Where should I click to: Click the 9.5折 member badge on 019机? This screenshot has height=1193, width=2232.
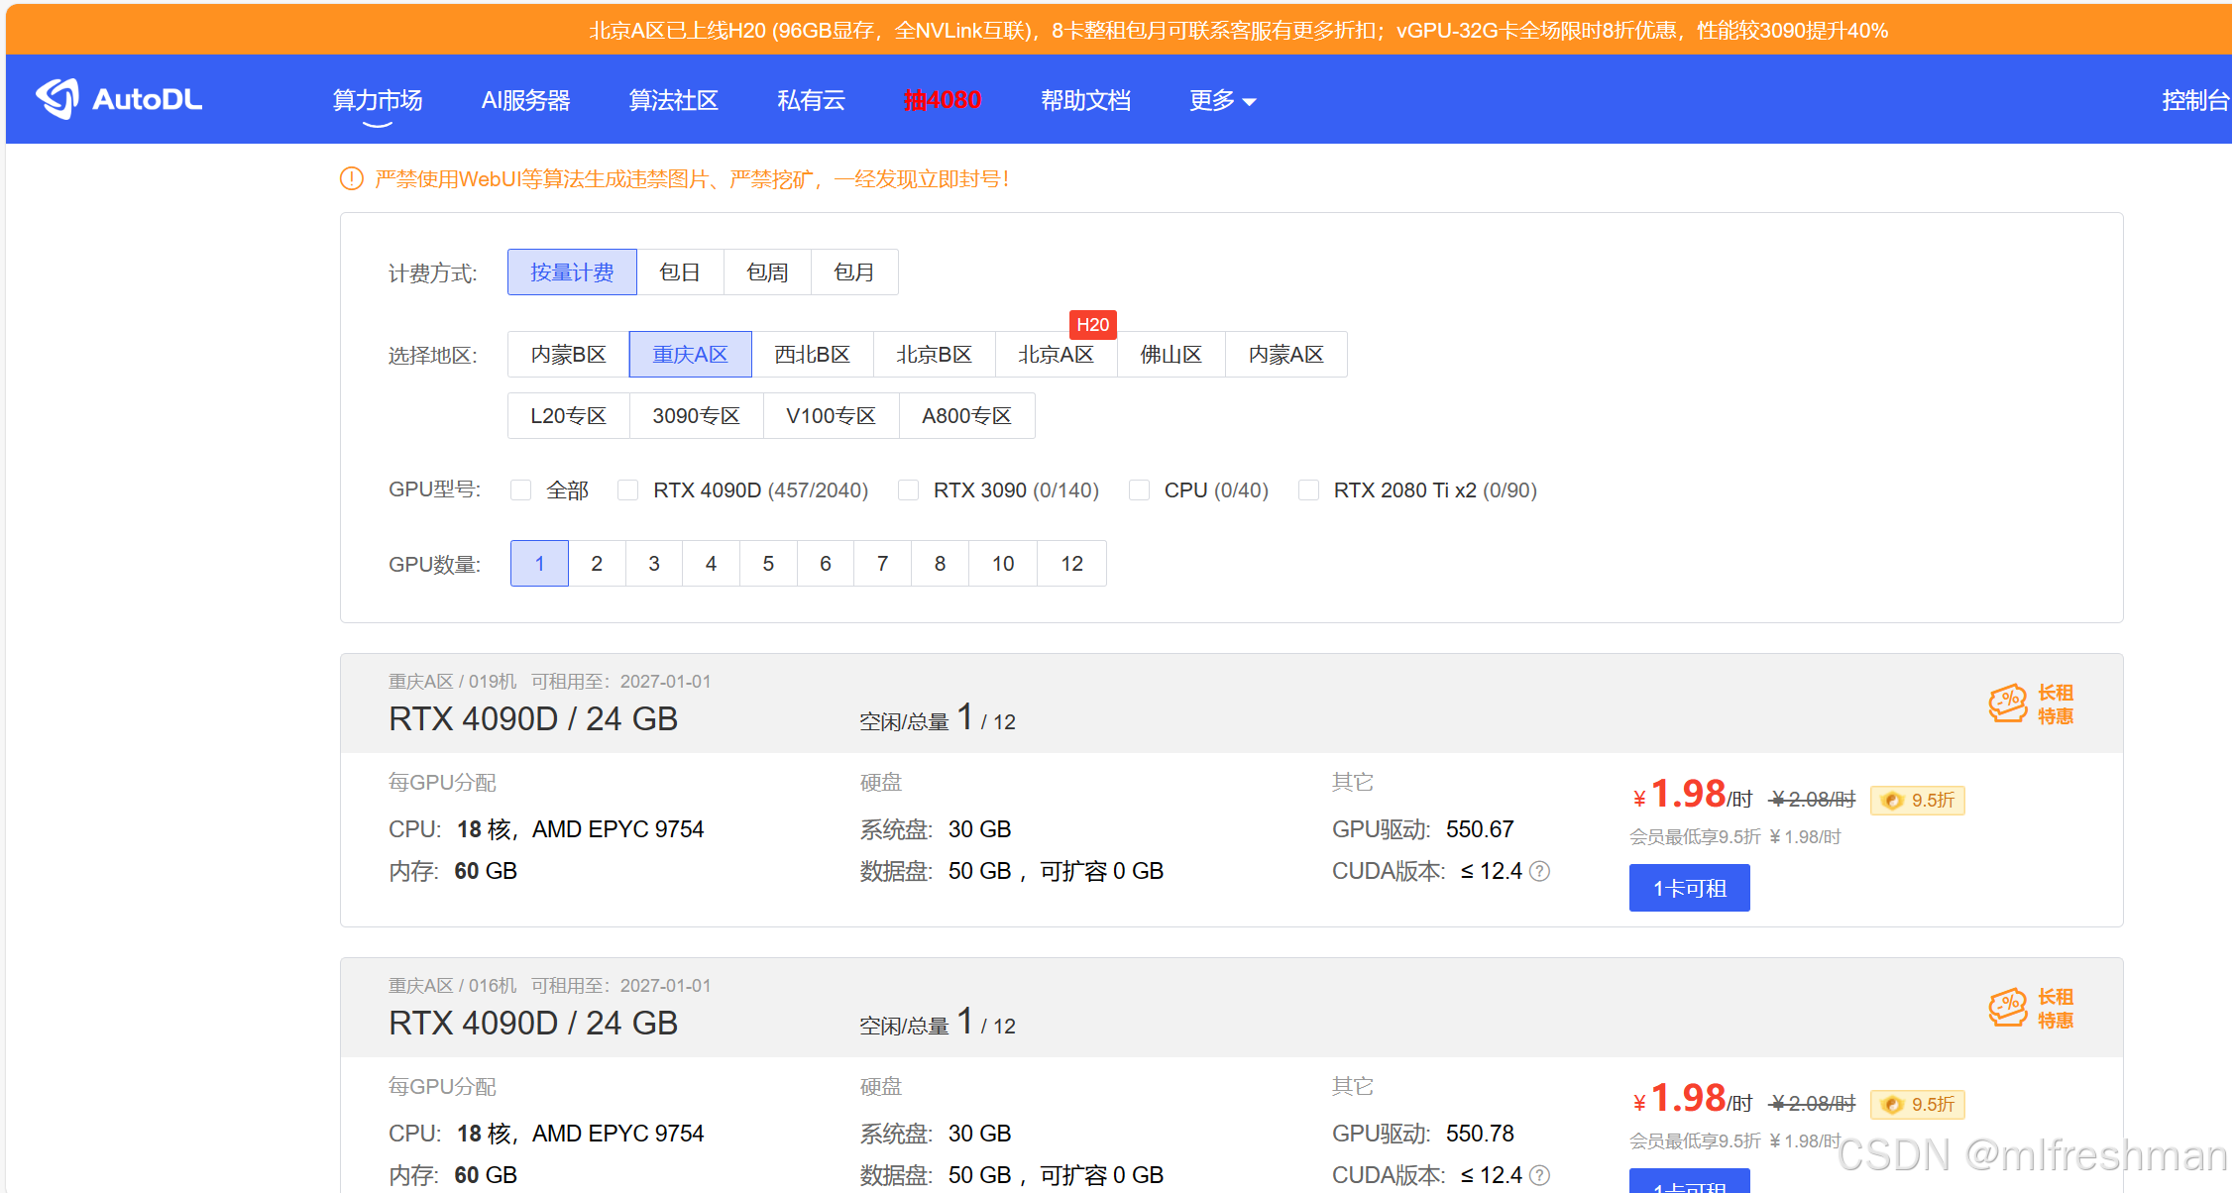[x=1917, y=800]
